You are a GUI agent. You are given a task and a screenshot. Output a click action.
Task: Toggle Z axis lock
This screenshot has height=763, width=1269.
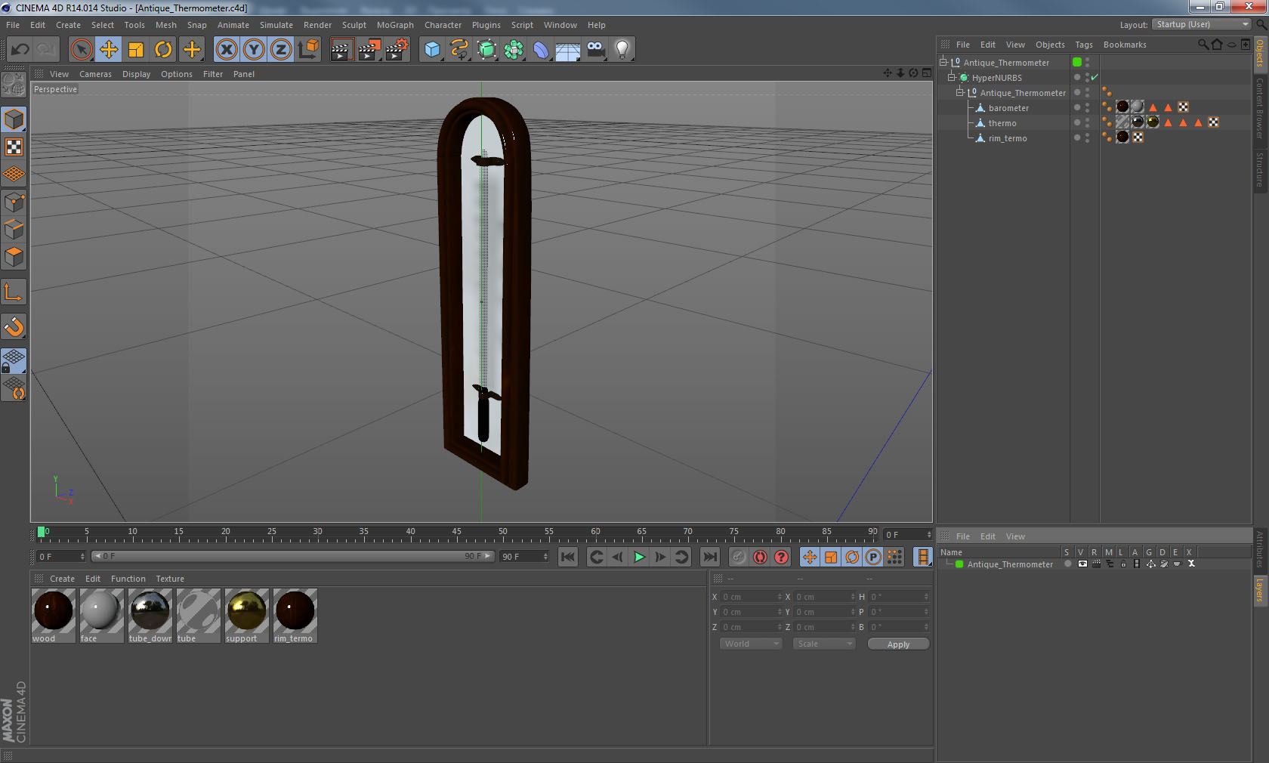point(281,50)
